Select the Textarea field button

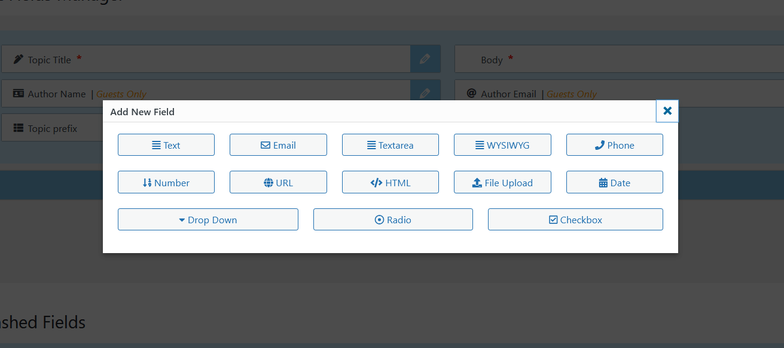(x=391, y=145)
